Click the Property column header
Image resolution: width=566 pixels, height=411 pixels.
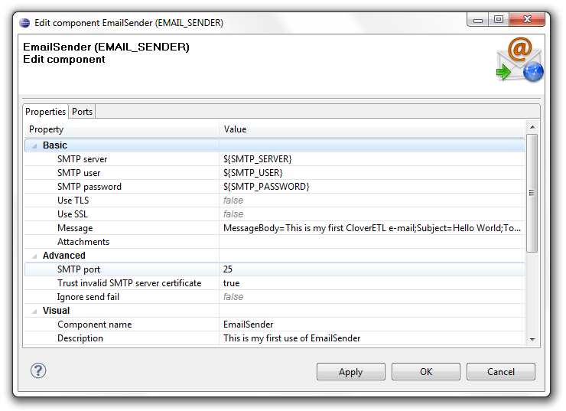(x=122, y=129)
